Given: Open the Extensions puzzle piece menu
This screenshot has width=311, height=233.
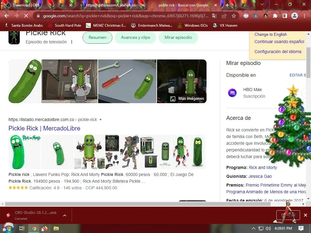Looking at the screenshot, I should pos(275,16).
